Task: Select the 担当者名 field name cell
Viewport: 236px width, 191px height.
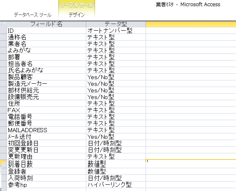Action: click(46, 64)
